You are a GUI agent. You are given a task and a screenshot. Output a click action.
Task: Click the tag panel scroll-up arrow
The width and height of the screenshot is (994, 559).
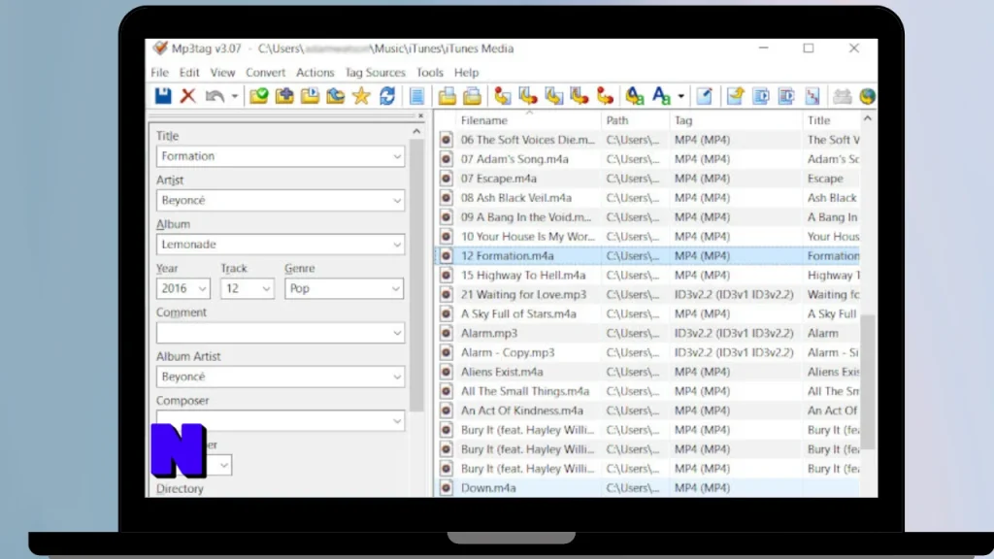point(416,132)
